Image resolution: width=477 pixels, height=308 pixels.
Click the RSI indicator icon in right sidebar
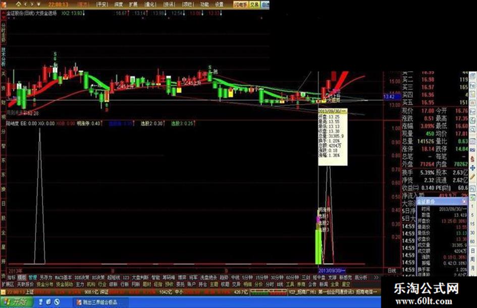(472, 150)
